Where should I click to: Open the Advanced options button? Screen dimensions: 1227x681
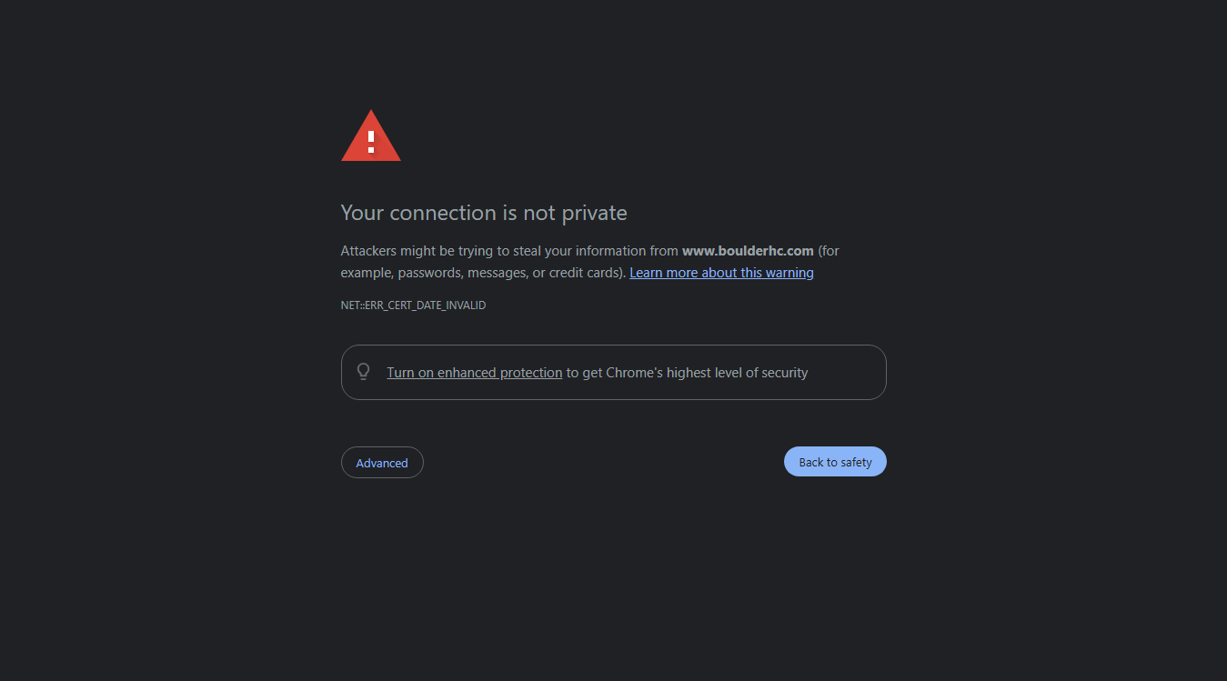tap(382, 463)
